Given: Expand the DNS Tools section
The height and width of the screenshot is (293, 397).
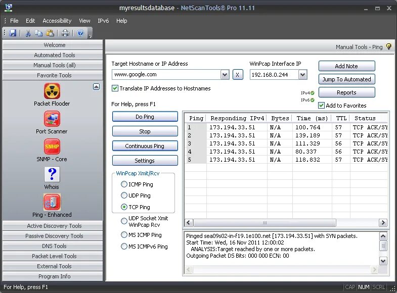Looking at the screenshot, I should 53,246.
